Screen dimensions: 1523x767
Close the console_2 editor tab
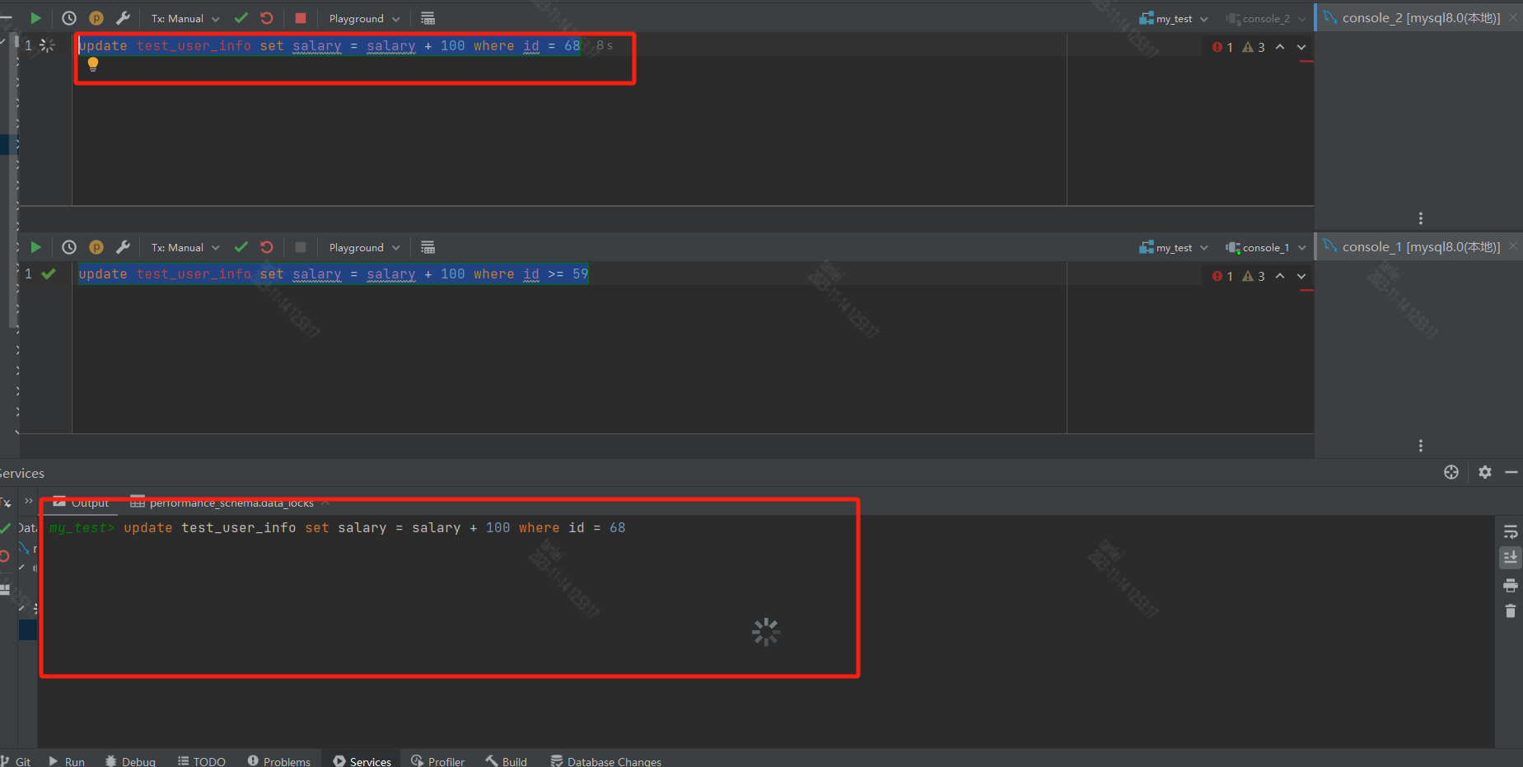[1513, 17]
